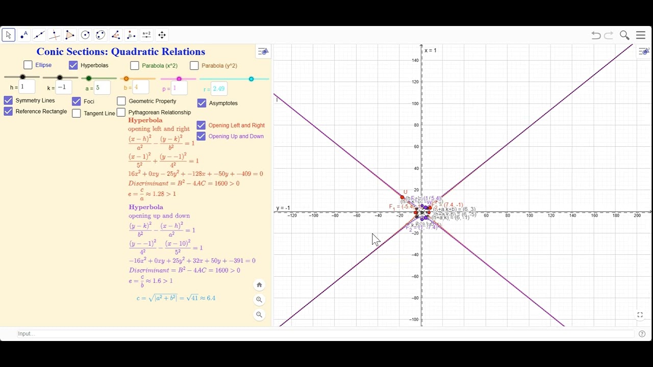Enable the Geometric Property checkbox
The width and height of the screenshot is (653, 367).
pyautogui.click(x=121, y=101)
